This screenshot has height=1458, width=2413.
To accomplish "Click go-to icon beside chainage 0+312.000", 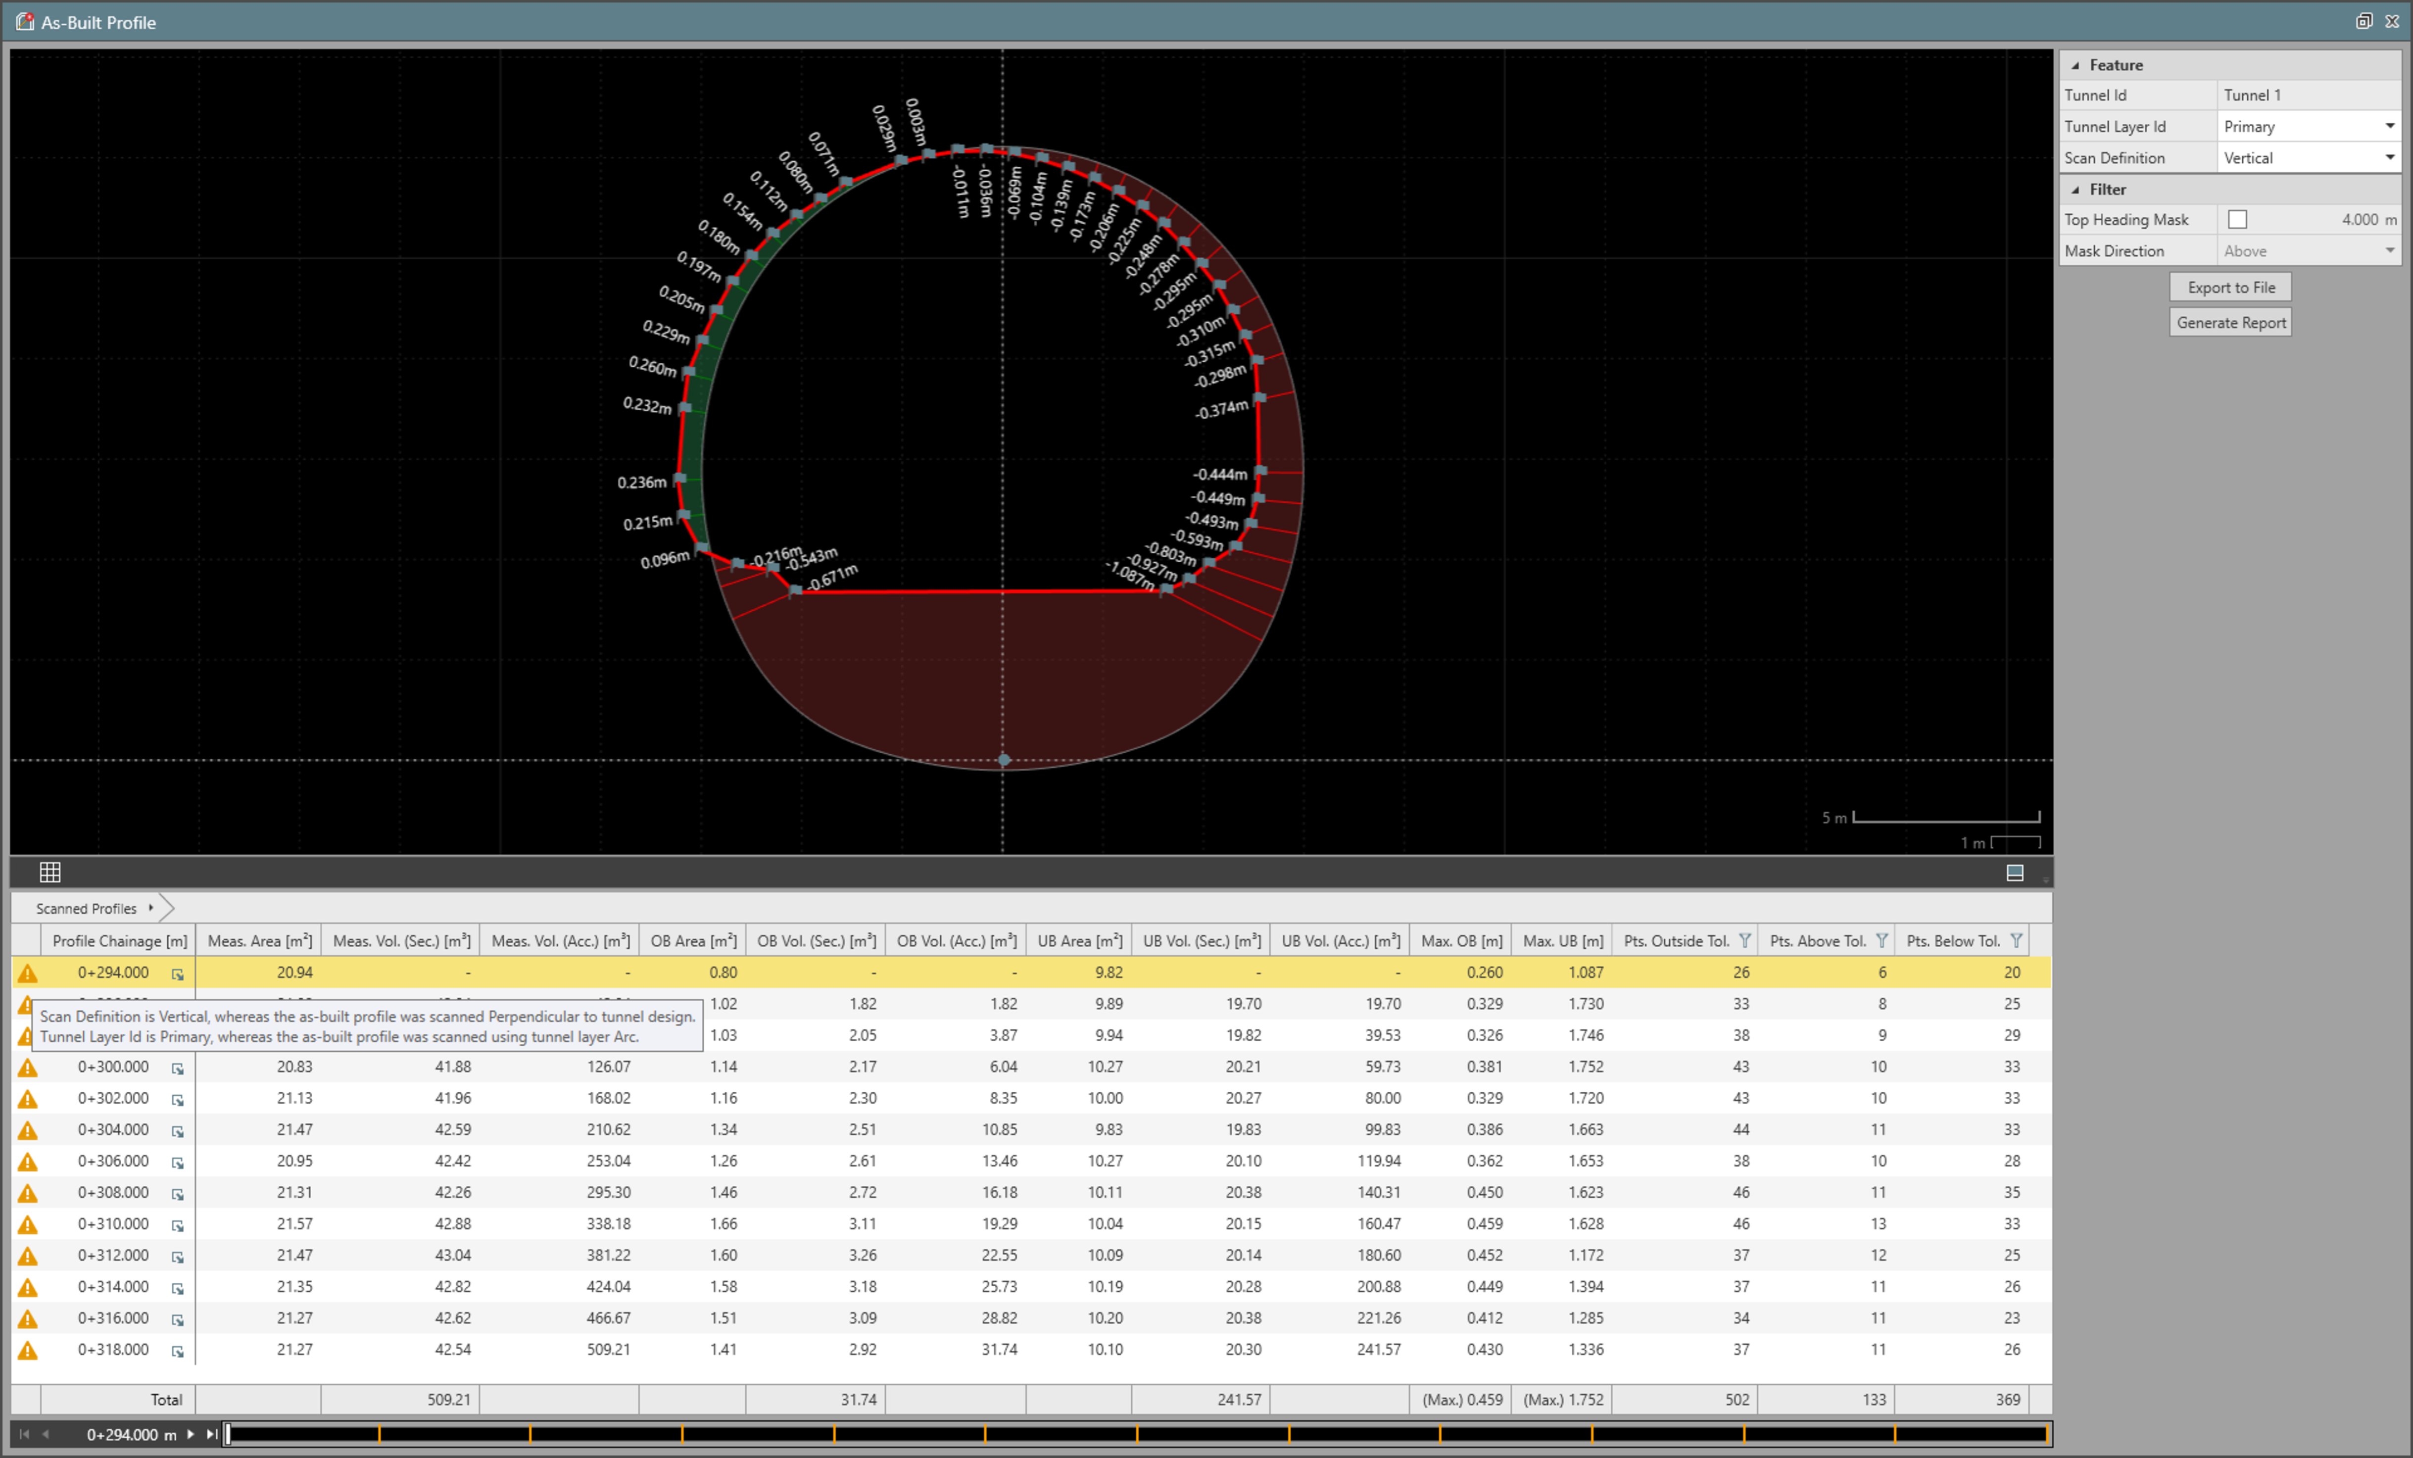I will (x=177, y=1256).
